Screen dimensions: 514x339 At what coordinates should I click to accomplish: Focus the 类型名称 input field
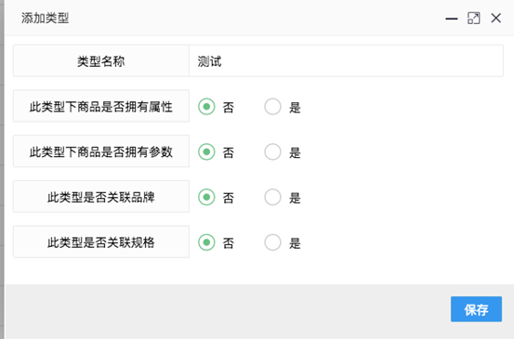pos(346,61)
